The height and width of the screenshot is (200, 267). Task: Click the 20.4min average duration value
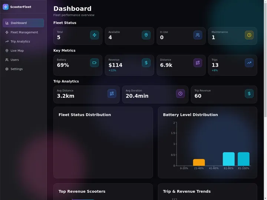[137, 96]
